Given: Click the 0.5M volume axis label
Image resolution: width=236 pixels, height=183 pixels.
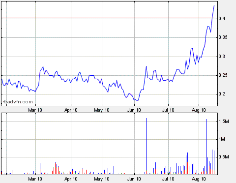Looking at the screenshot, I should tap(224, 157).
